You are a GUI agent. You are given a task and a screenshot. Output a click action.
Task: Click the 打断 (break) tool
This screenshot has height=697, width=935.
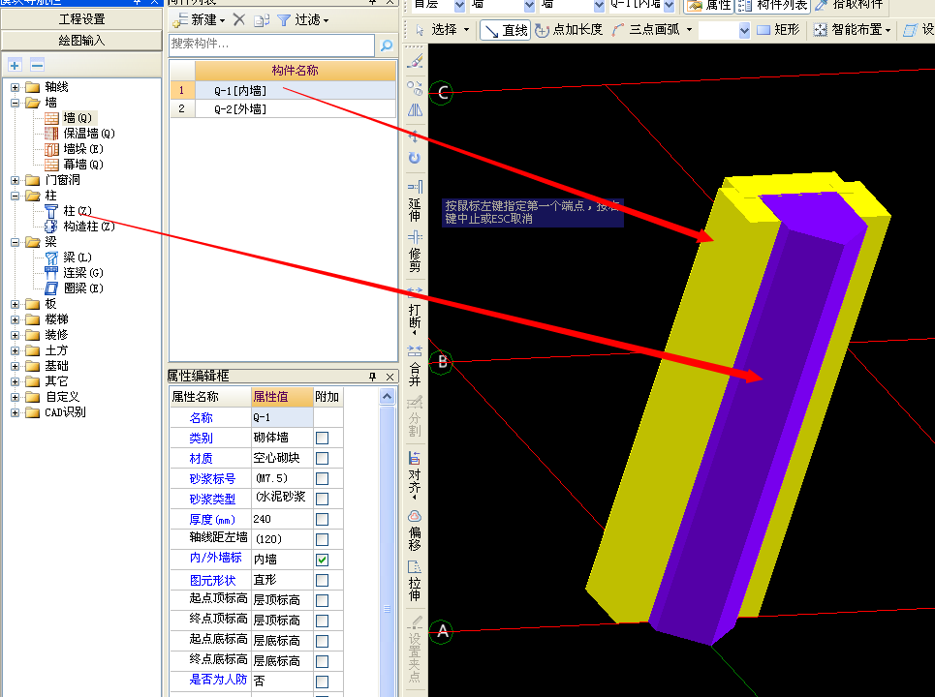[x=415, y=310]
